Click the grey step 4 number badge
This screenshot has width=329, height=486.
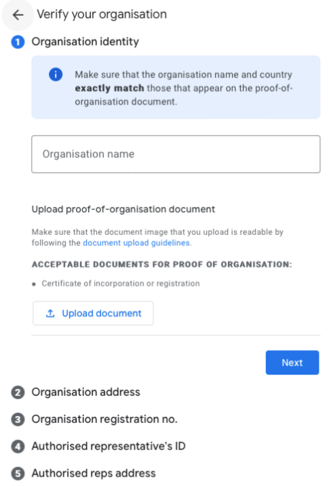click(x=18, y=447)
